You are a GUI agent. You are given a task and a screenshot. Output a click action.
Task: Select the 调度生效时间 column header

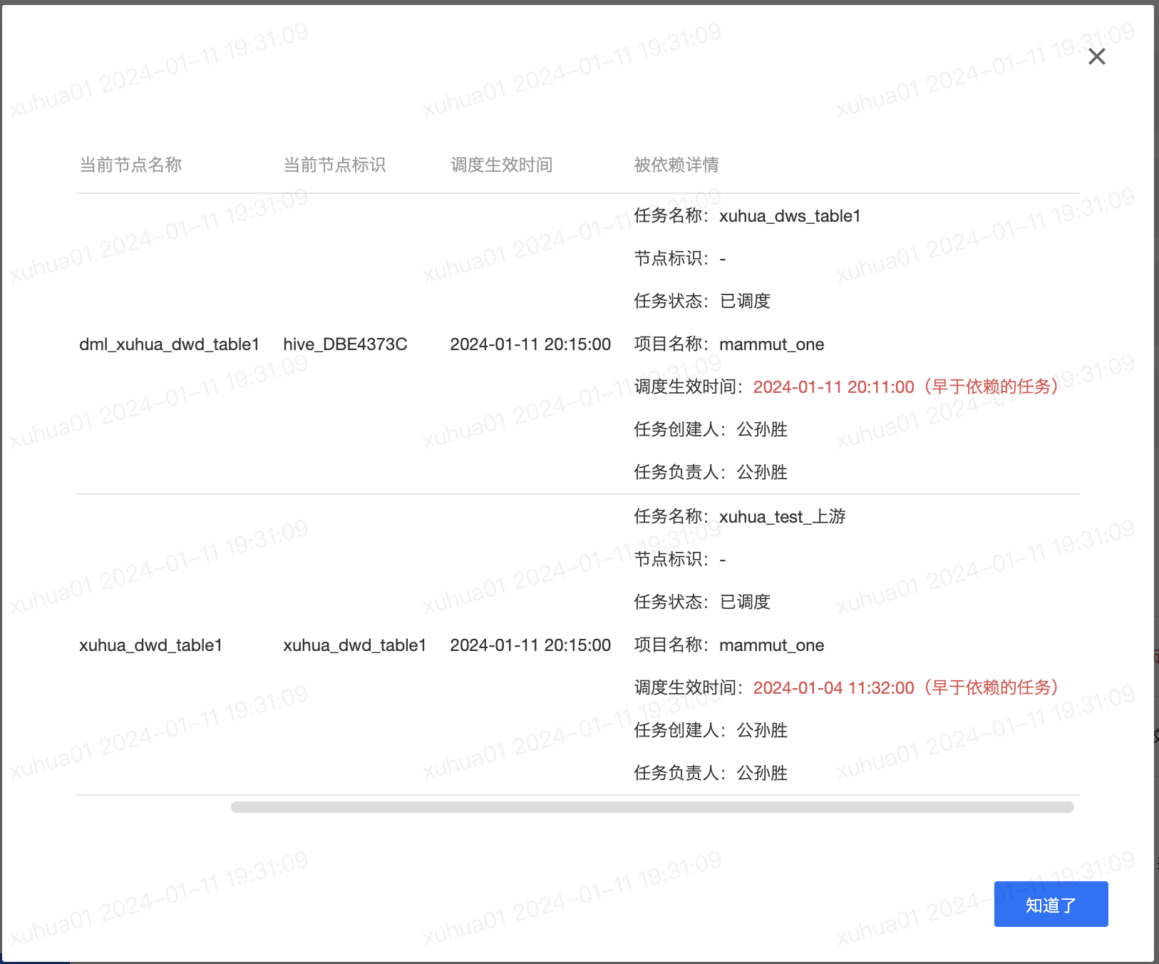[x=501, y=165]
